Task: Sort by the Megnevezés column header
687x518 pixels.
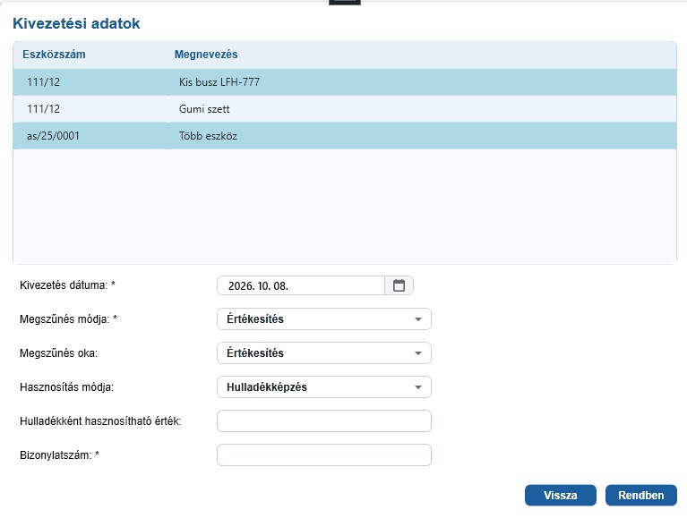Action: (206, 55)
